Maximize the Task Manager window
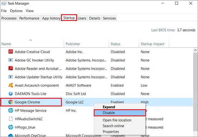This screenshot has height=137, width=198. pos(177,3)
